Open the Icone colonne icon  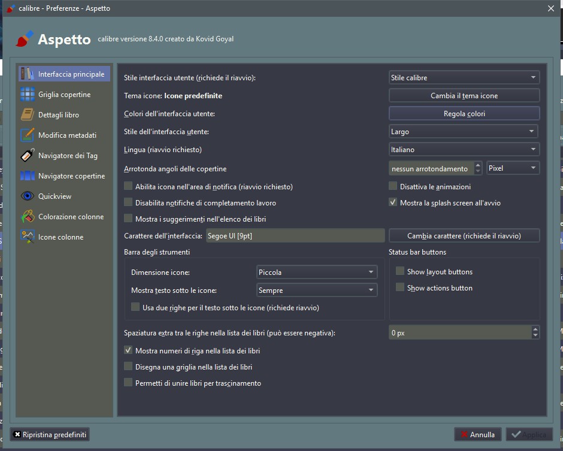[28, 237]
